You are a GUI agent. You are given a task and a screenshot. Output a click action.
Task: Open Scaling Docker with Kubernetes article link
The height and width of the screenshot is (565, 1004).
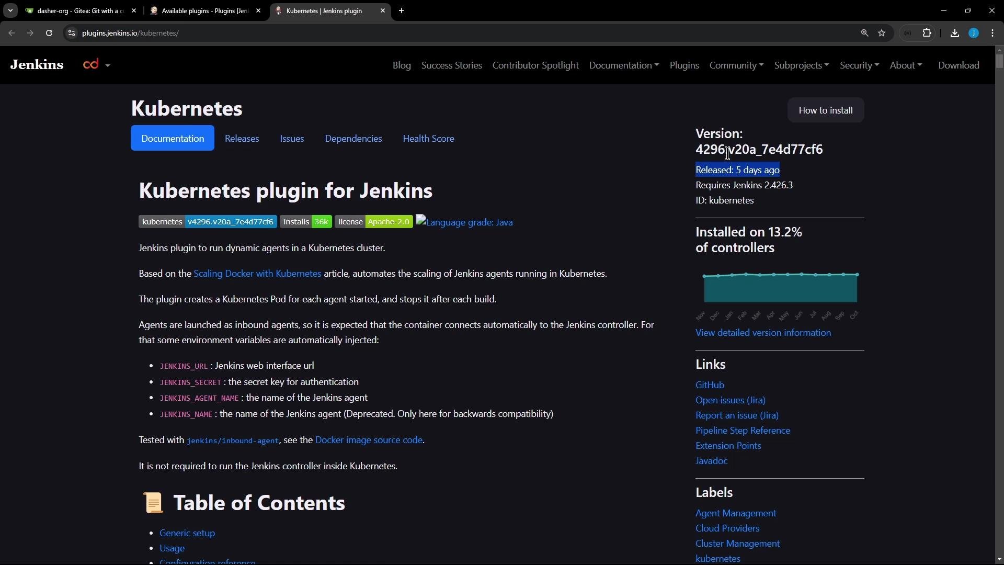pos(257,274)
